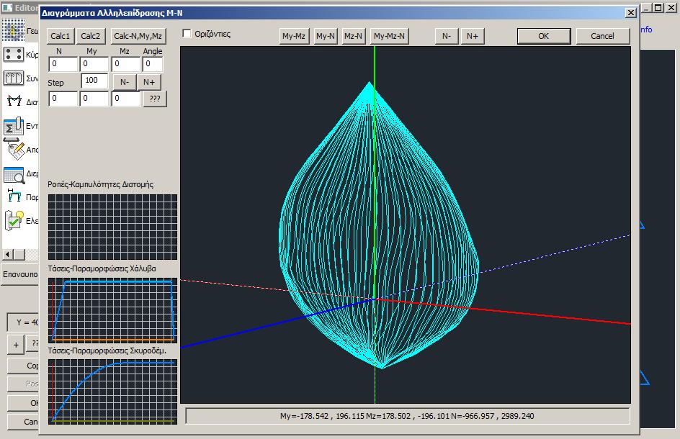Click the Τάσεις-Παραμορφώσεις Σκυροδέμ. graph
680x439 pixels.
(113, 392)
